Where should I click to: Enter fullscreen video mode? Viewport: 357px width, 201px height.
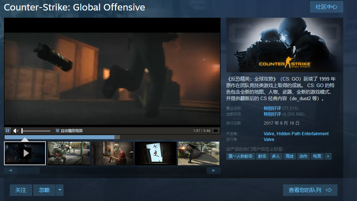215,131
